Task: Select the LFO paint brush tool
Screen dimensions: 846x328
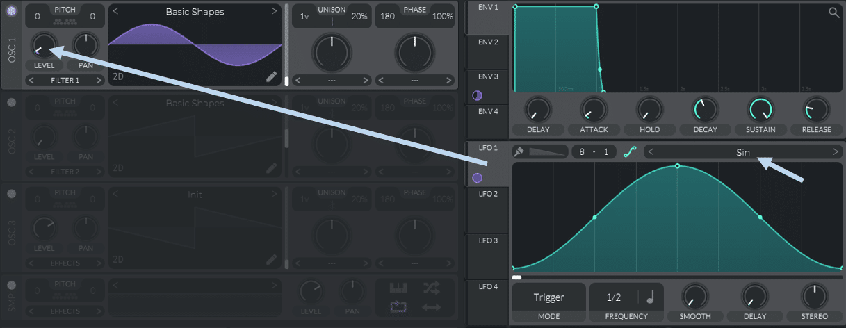Action: click(x=519, y=151)
